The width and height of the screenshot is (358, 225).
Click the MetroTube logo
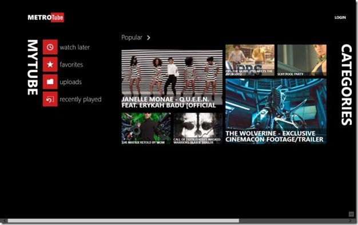point(46,18)
